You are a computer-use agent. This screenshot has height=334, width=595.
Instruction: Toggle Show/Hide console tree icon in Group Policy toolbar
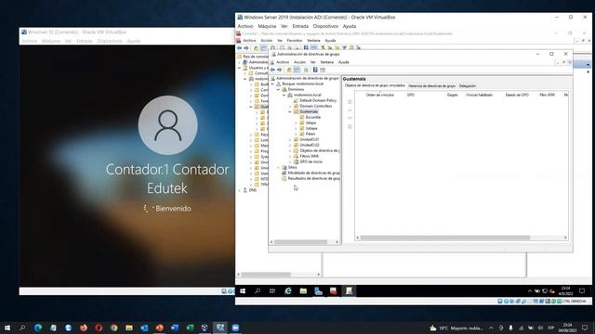297,70
